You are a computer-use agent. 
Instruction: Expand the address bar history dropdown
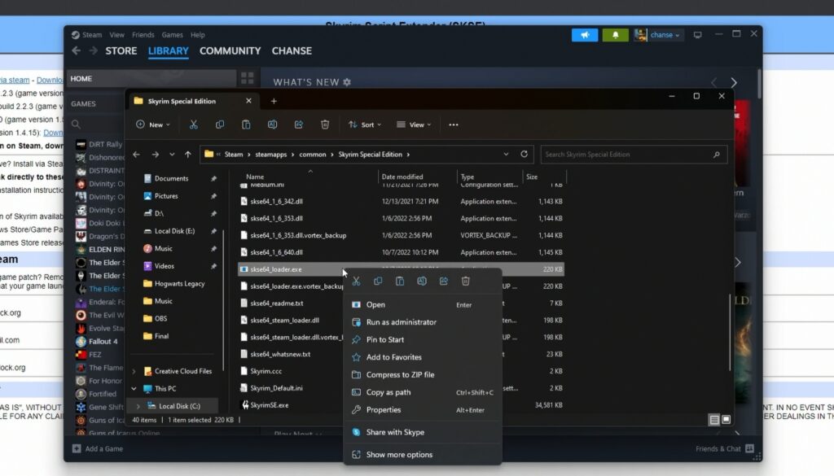[x=506, y=154]
